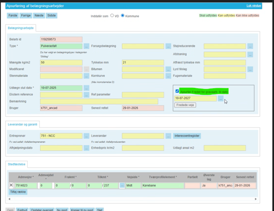
Task: Click the lookup button after Tilkmt field
Action: click(x=122, y=186)
